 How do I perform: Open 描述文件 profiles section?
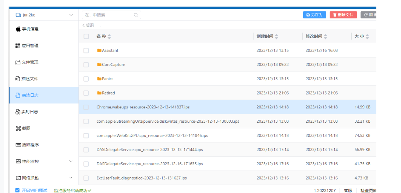click(44, 79)
